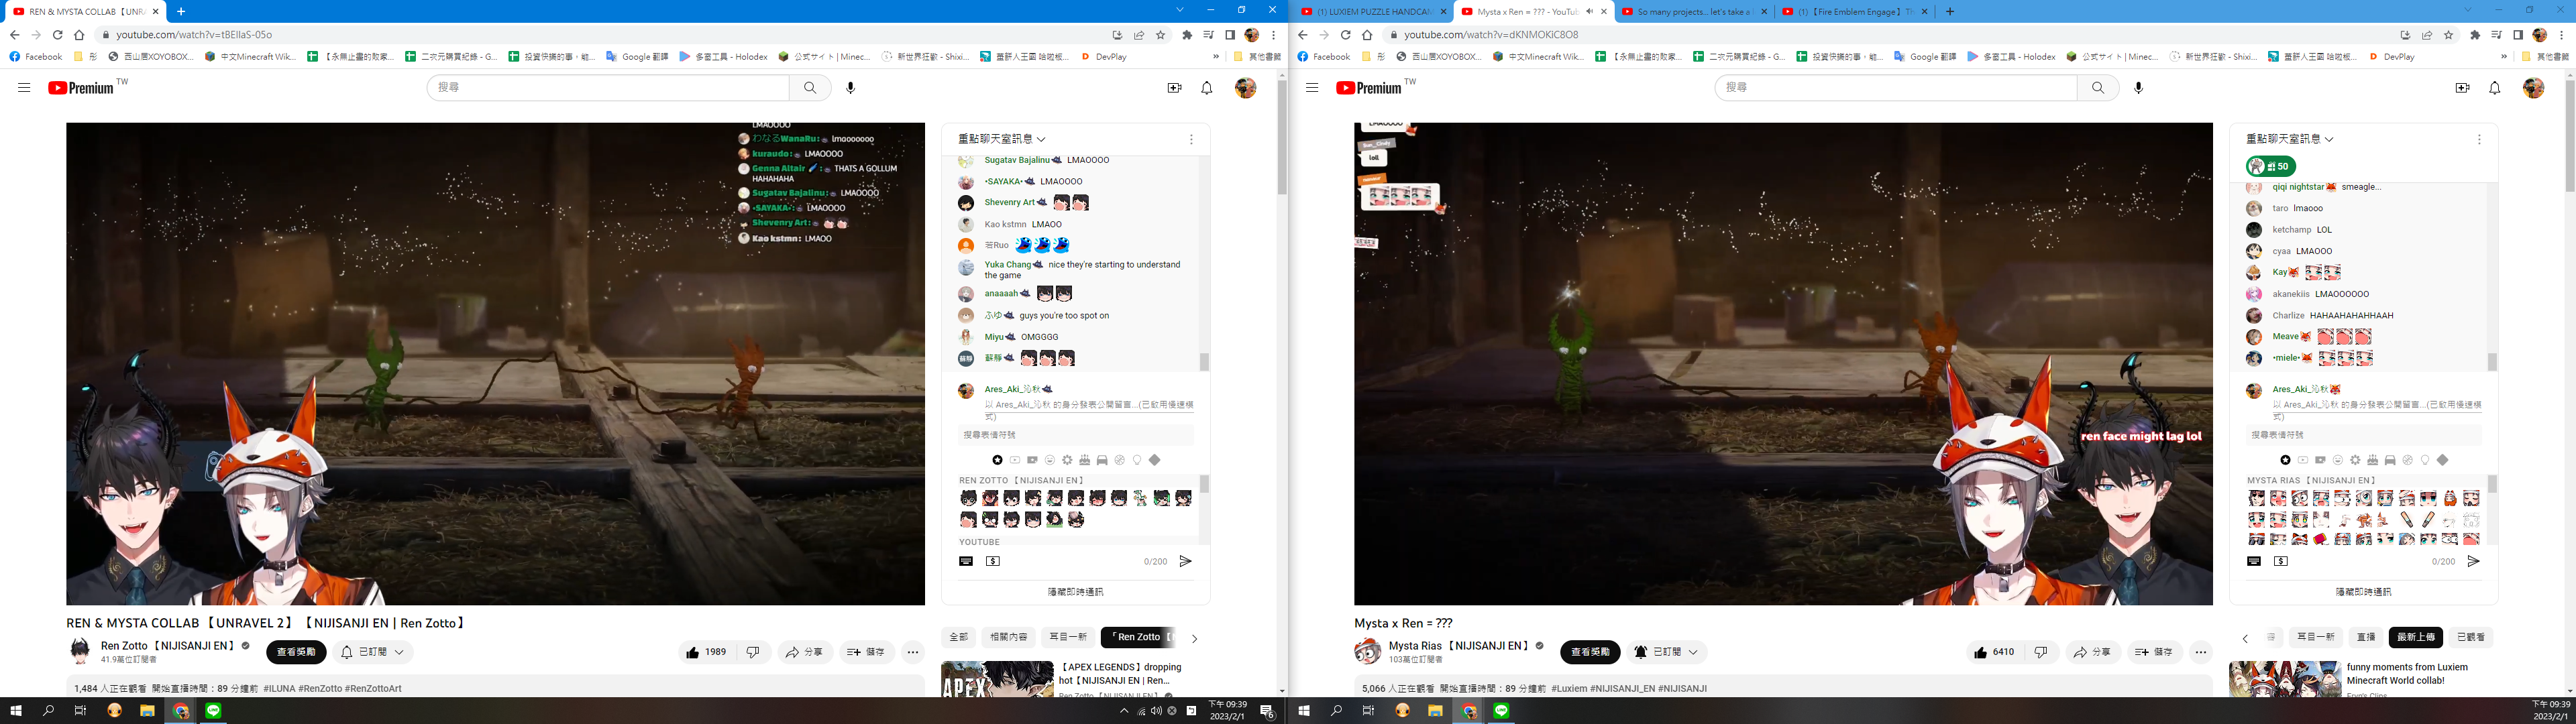Click the left chat messages scrollbar thumb
Screen dimensions: 2576x724
(1204, 362)
